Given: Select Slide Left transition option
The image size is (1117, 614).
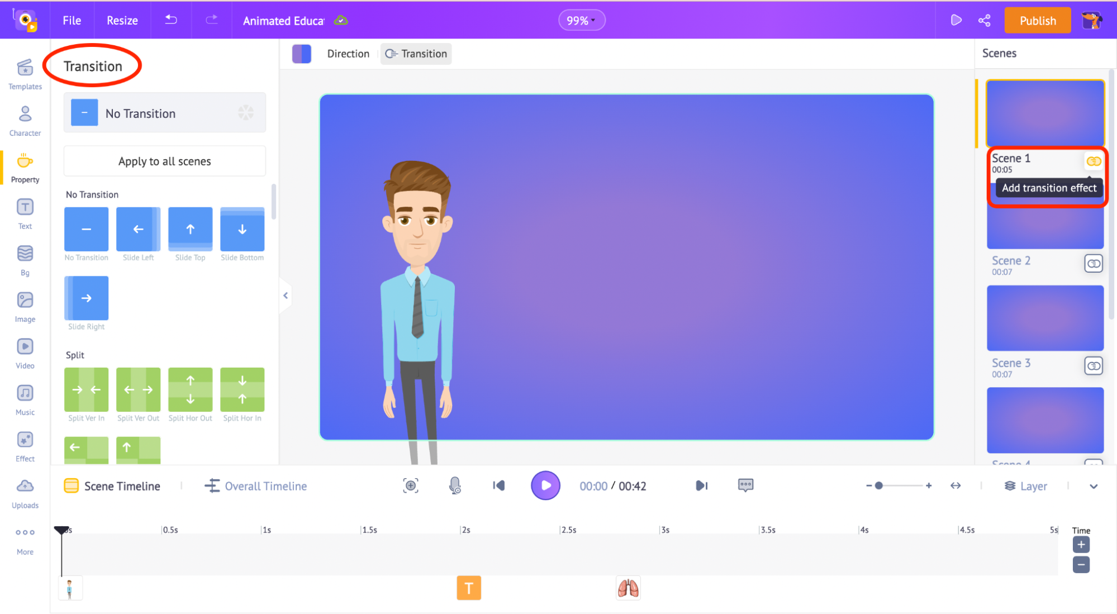Looking at the screenshot, I should [137, 229].
